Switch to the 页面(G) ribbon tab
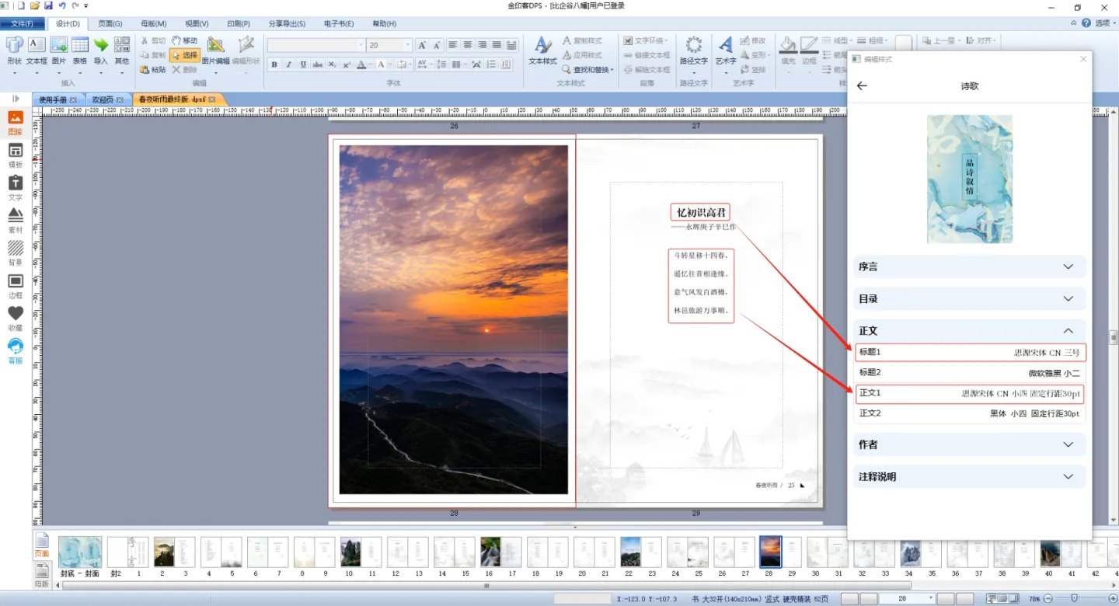Viewport: 1119px width, 606px height. pos(110,23)
